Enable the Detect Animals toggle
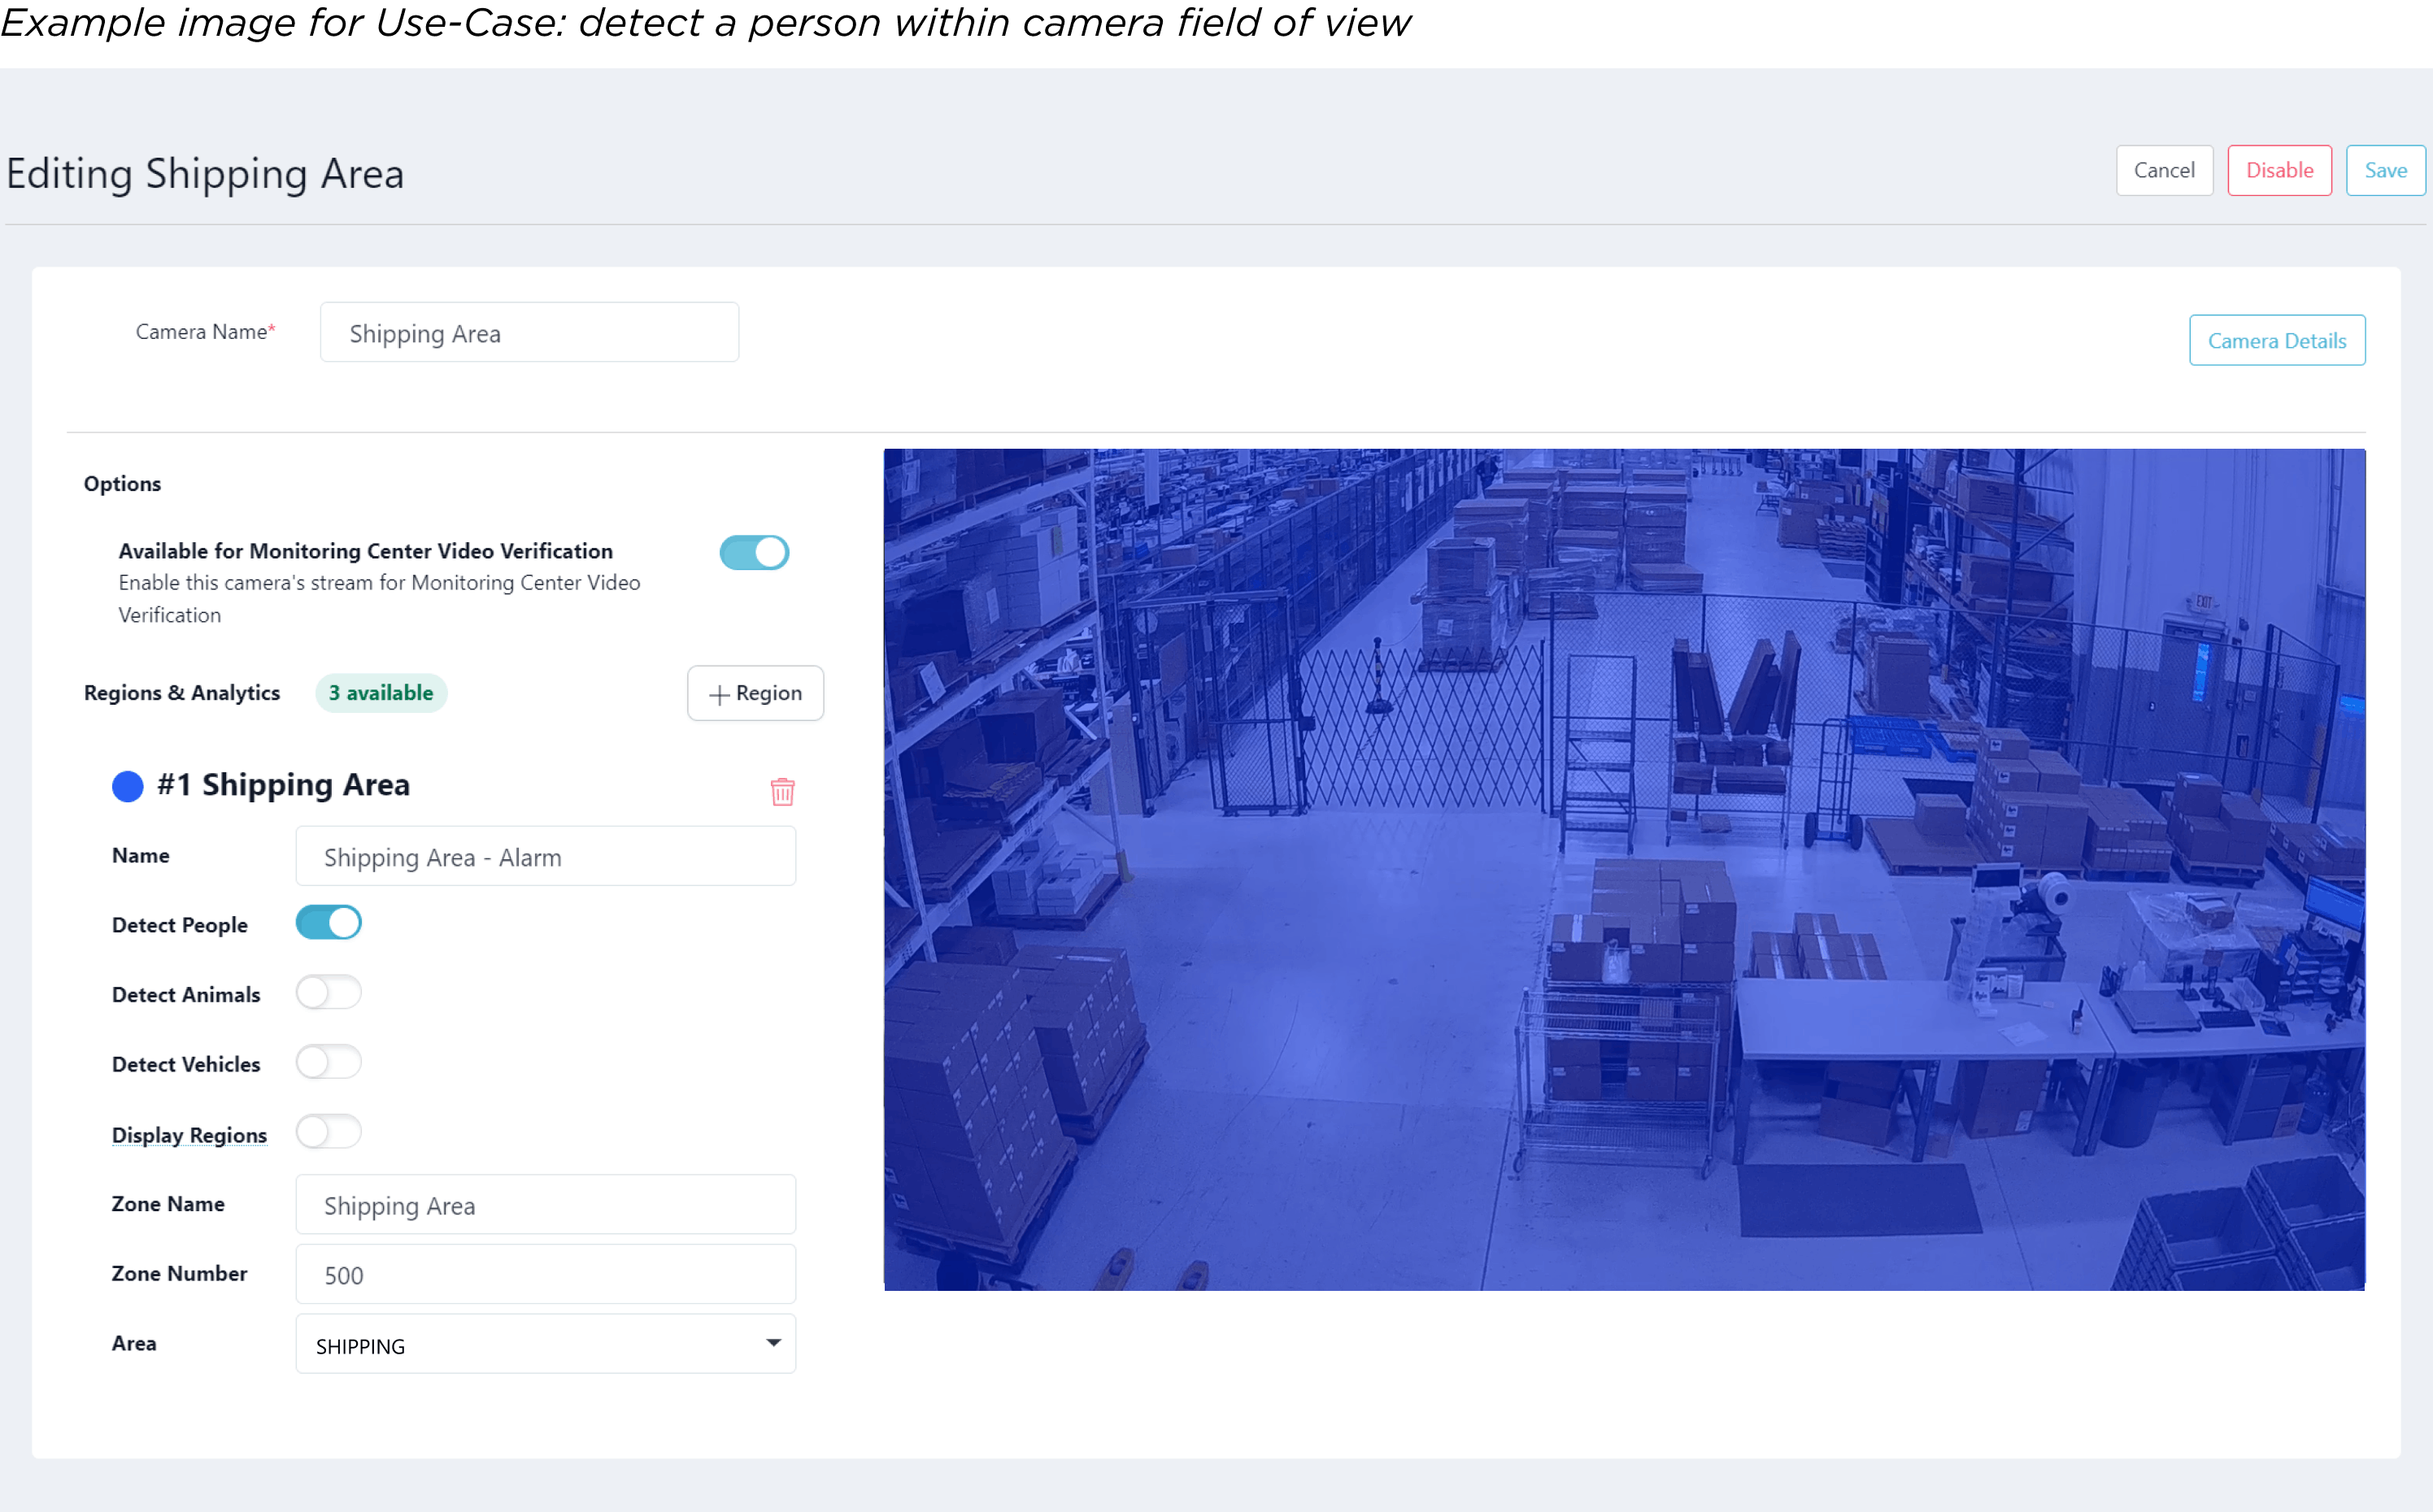 coord(328,992)
